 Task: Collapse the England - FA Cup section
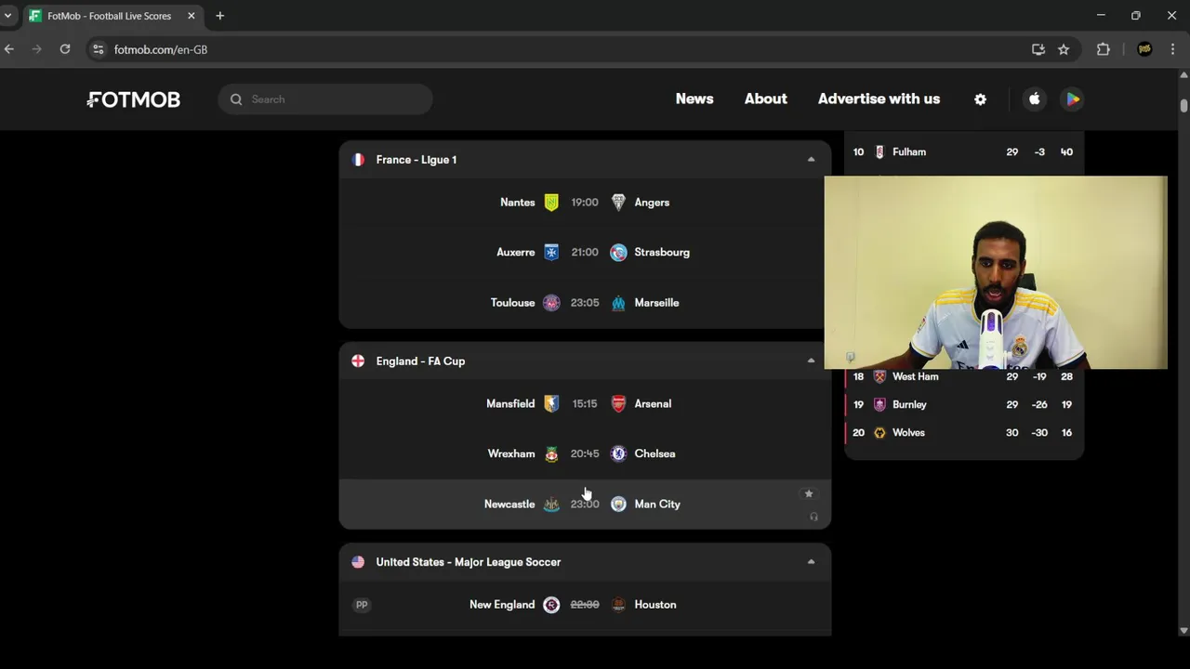(811, 361)
